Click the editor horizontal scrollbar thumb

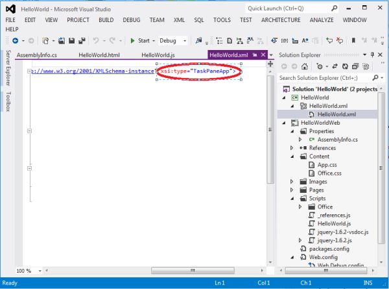coord(193,270)
